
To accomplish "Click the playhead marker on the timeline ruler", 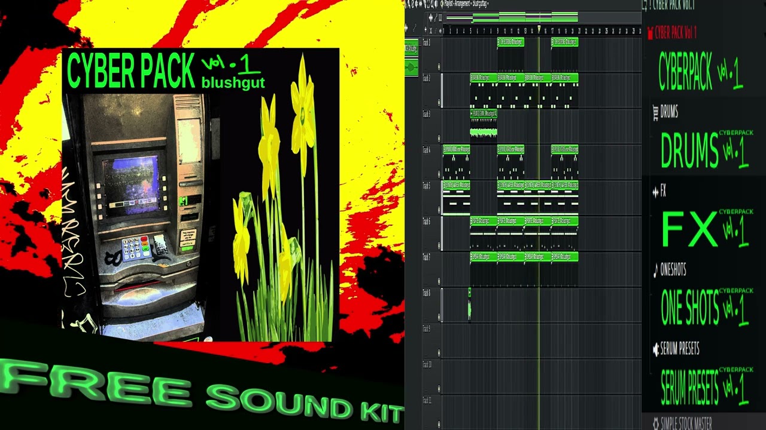I will [x=539, y=29].
